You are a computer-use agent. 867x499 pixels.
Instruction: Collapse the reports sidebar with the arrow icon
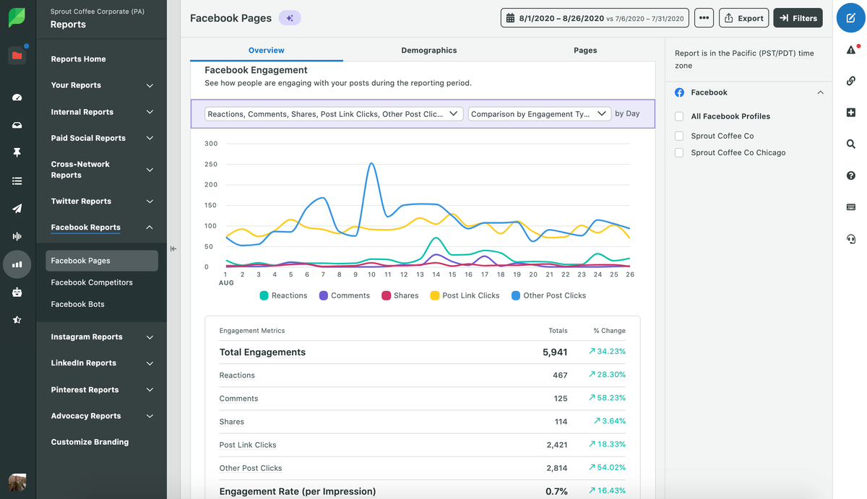(x=173, y=249)
